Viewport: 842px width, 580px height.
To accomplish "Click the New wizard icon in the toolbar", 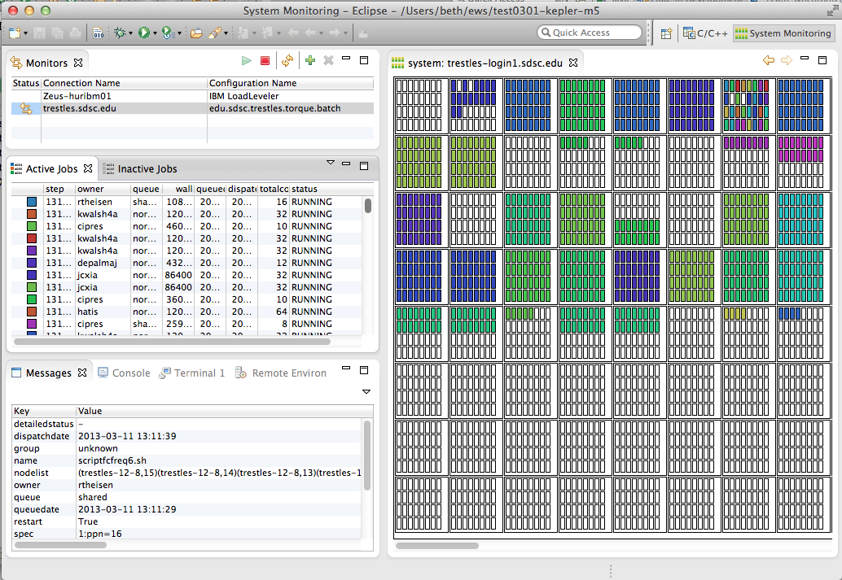I will tap(15, 33).
